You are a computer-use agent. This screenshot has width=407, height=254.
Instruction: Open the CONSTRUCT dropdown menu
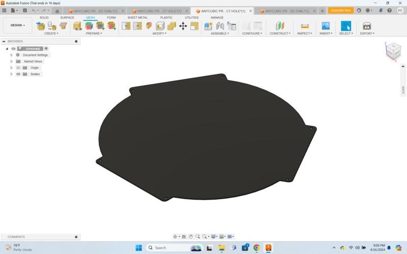coord(280,34)
